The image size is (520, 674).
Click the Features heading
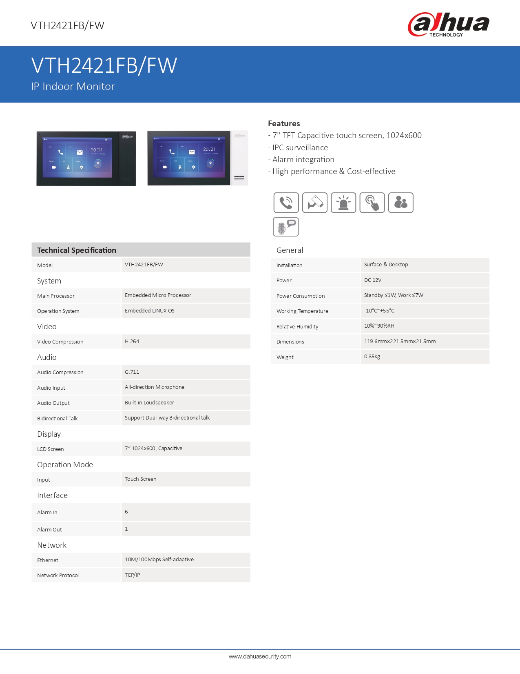point(284,123)
